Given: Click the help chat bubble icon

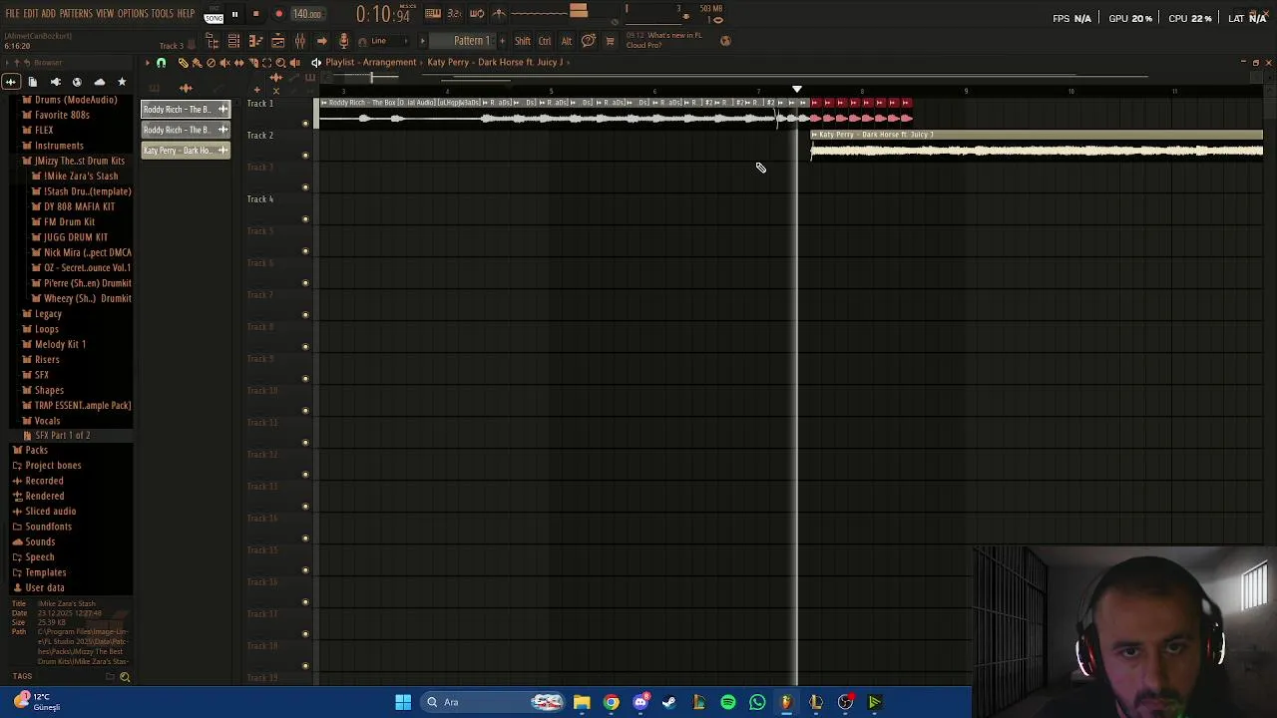Looking at the screenshot, I should [589, 41].
